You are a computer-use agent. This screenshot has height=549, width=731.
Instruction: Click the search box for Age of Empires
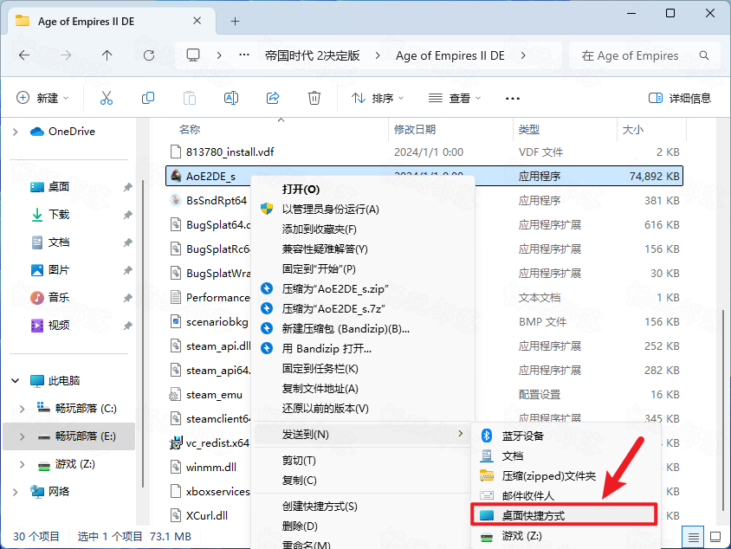point(645,56)
